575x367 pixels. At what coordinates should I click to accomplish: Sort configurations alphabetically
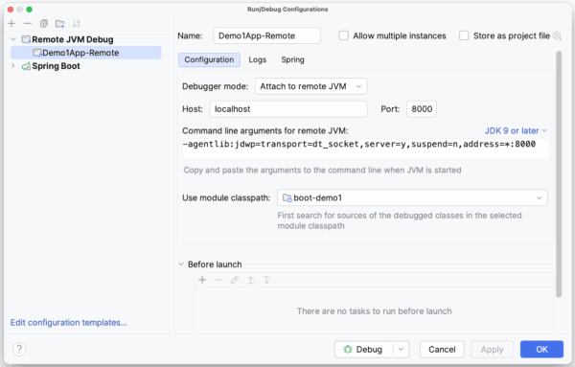click(76, 24)
